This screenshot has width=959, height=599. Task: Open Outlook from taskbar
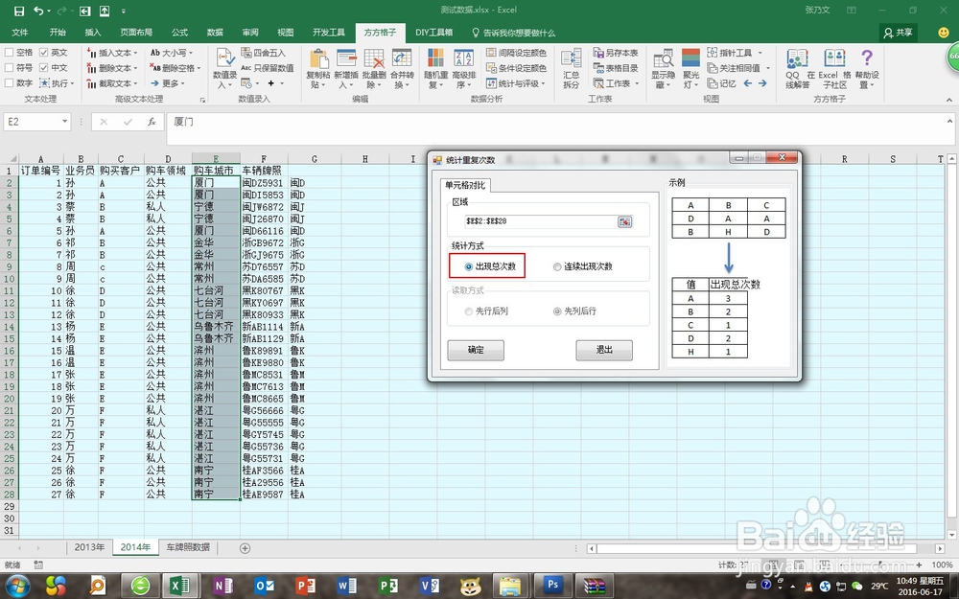tap(265, 586)
